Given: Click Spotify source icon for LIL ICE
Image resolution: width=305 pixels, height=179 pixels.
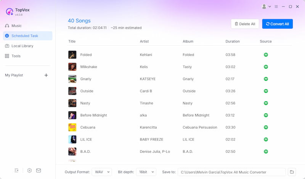Looking at the screenshot, I should pyautogui.click(x=266, y=139).
